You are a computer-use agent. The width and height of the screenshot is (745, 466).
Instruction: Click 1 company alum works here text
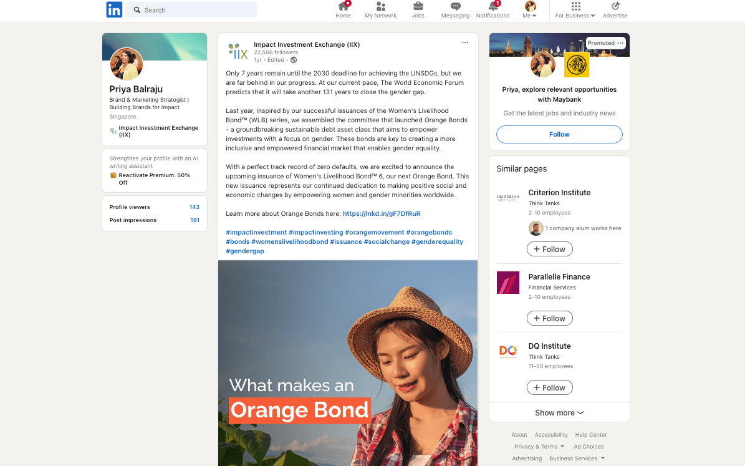(583, 228)
